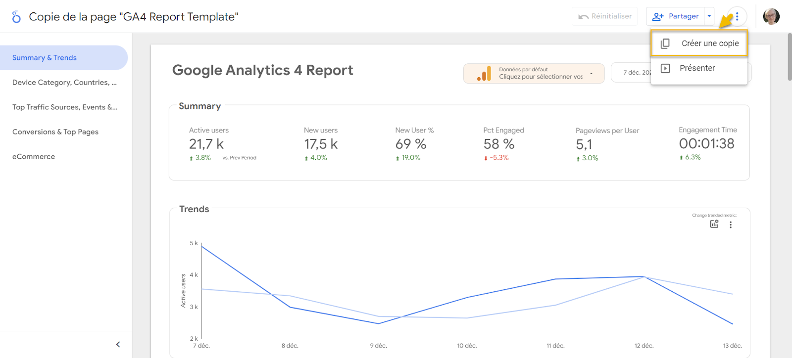
Task: Click the Pageviews per User value 5,1
Action: (x=584, y=144)
